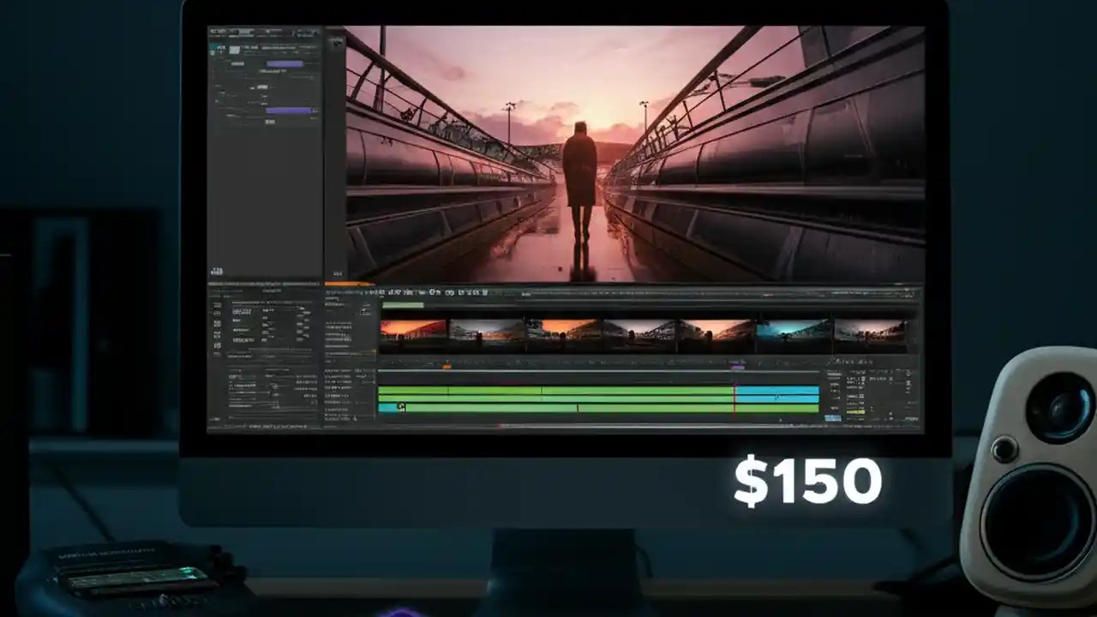1097x617 pixels.
Task: Select the selection arrow tool above the timeline
Action: click(x=369, y=292)
